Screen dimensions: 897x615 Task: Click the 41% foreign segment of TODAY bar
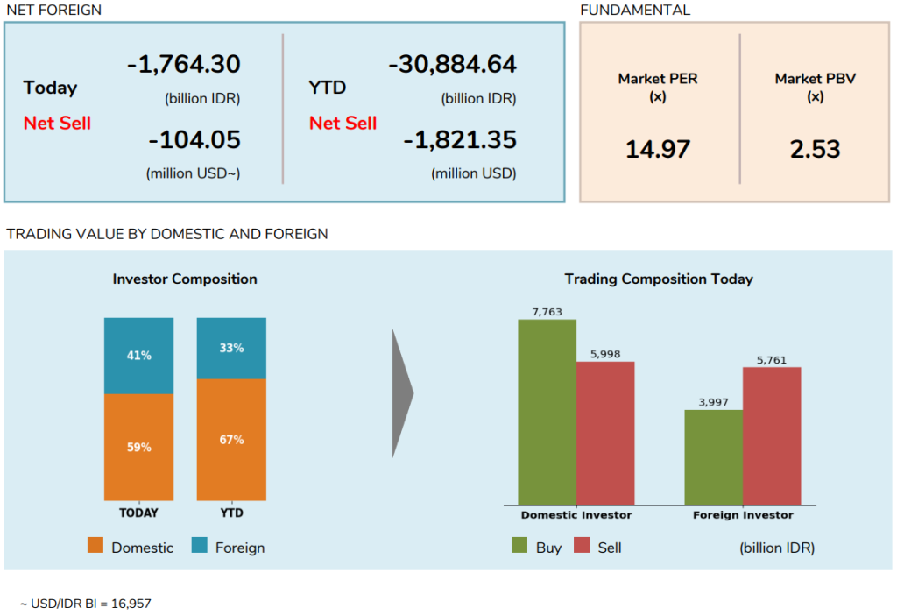point(138,356)
